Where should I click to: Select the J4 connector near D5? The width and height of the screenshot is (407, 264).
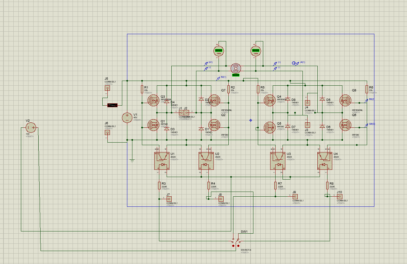click(307, 103)
